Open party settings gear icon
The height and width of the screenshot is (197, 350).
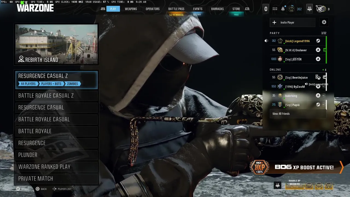[324, 22]
